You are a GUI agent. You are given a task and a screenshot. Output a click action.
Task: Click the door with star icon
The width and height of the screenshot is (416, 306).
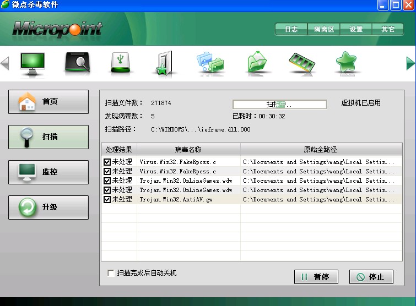pos(164,63)
